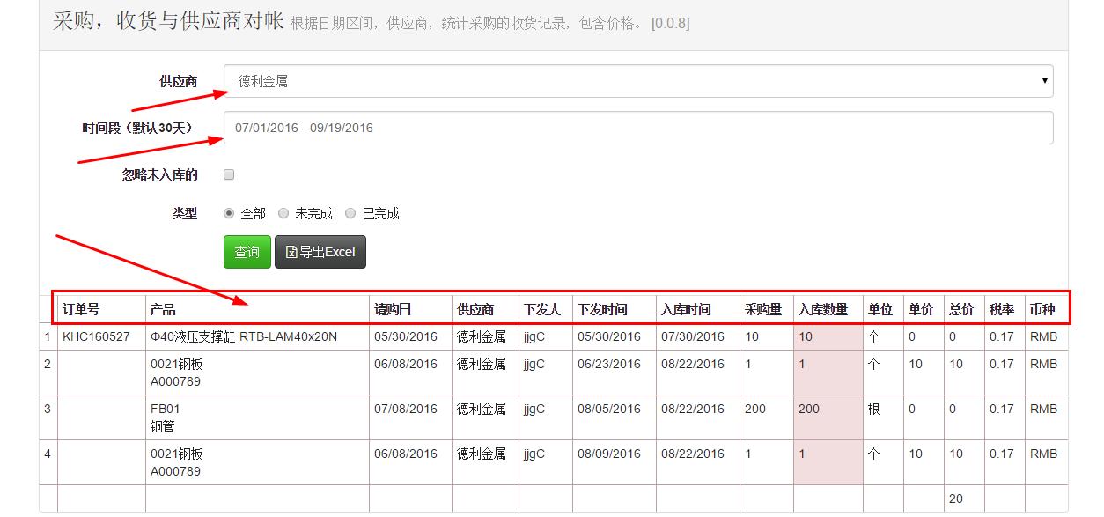The width and height of the screenshot is (1104, 517).
Task: Click the 产品 column header
Action: click(x=163, y=309)
